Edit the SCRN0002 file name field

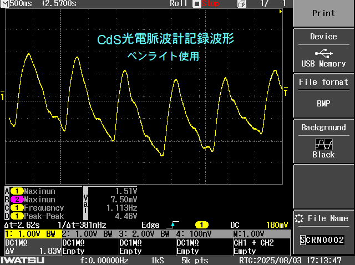[x=322, y=240]
